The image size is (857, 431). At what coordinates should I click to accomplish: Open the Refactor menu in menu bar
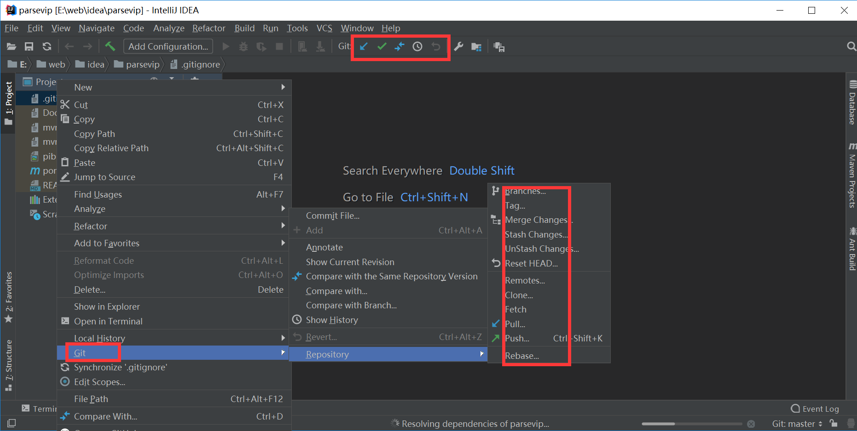pos(209,28)
